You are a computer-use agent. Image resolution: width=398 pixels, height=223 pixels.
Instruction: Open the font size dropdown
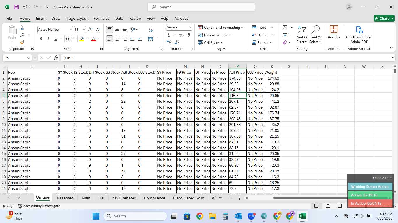pyautogui.click(x=84, y=30)
